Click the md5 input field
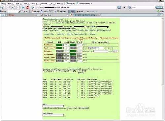This screenshot has height=121, width=165. (x=53, y=106)
